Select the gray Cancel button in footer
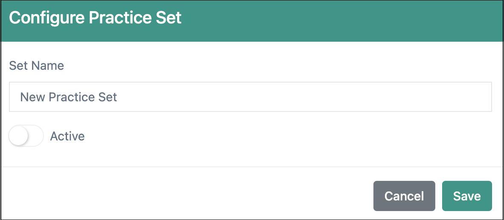This screenshot has width=504, height=220. [x=404, y=196]
